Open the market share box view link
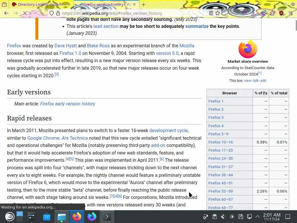Image resolution: width=297 pixels, height=223 pixels. (x=247, y=81)
